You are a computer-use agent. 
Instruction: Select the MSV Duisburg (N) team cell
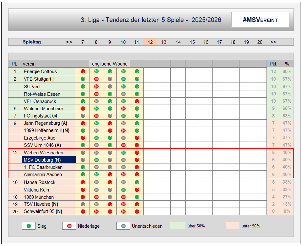coord(49,160)
